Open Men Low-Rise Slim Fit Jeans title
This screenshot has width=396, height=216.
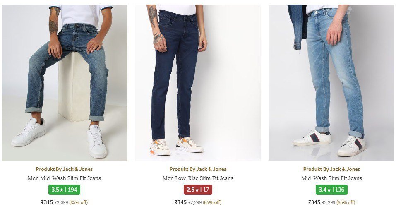tap(198, 178)
